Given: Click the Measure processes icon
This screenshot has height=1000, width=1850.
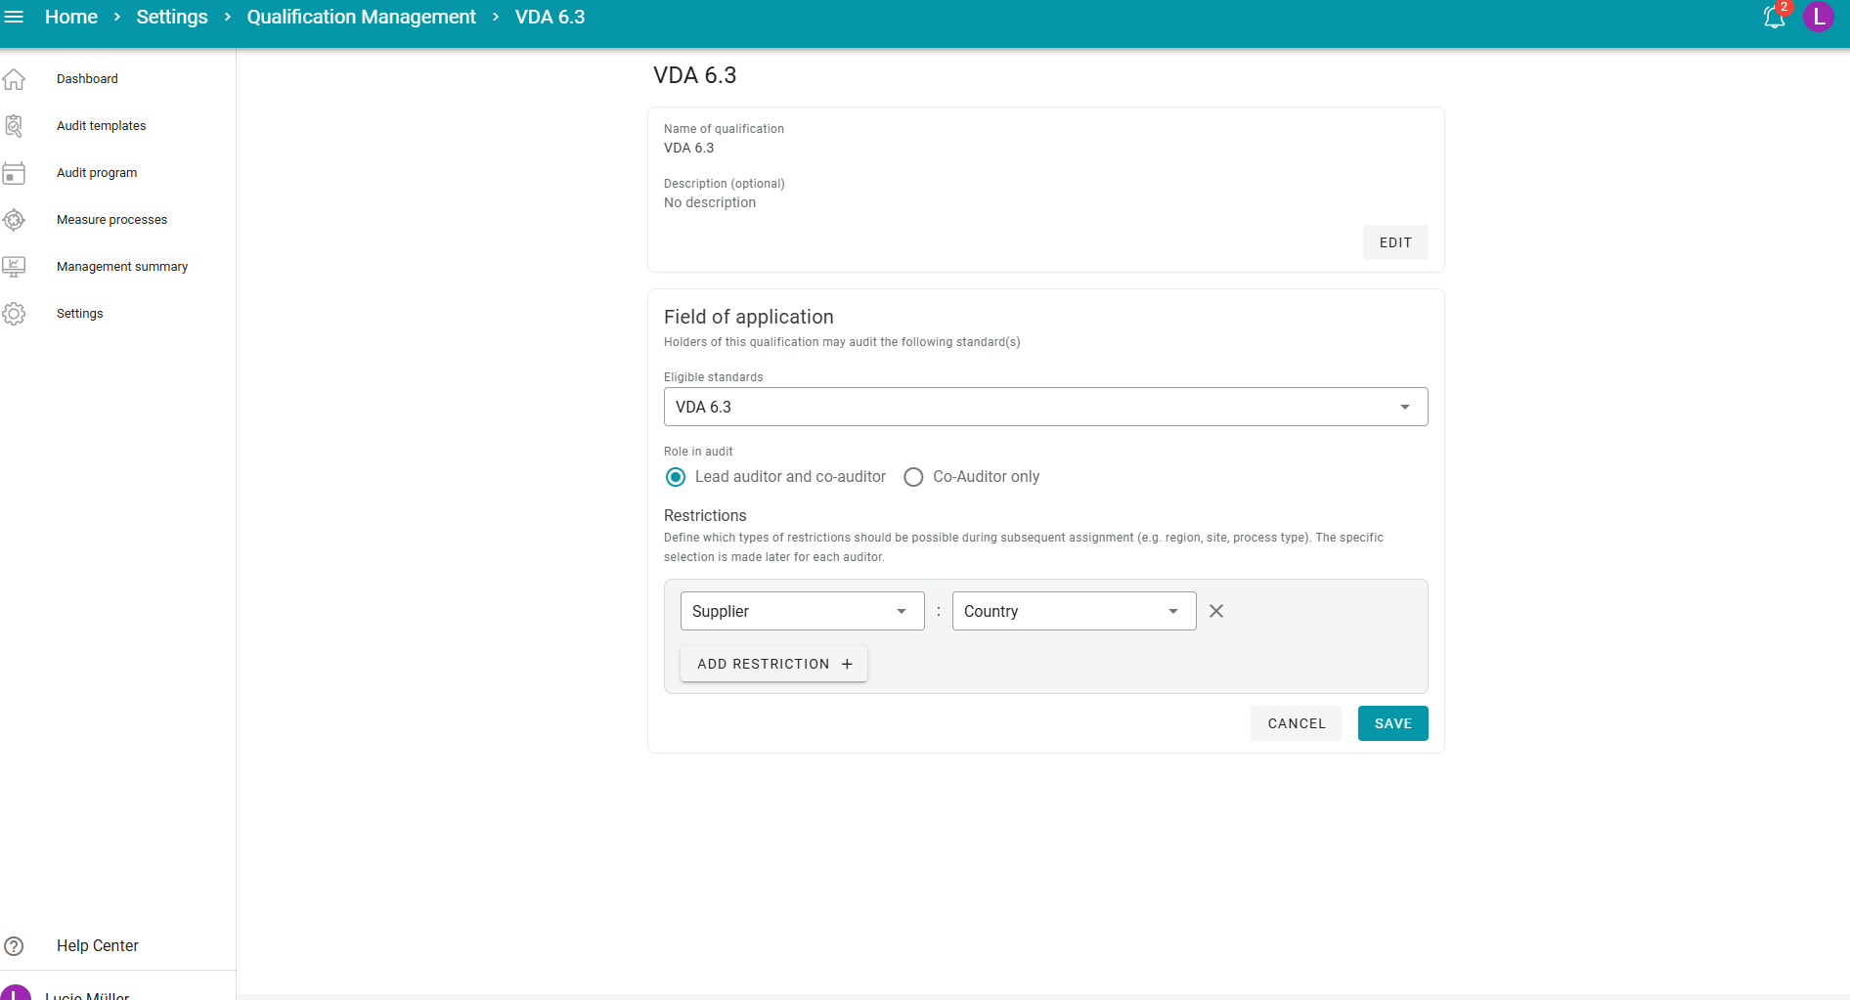Looking at the screenshot, I should pyautogui.click(x=15, y=220).
